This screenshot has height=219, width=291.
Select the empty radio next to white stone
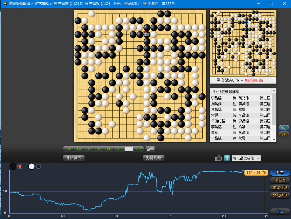38,166
